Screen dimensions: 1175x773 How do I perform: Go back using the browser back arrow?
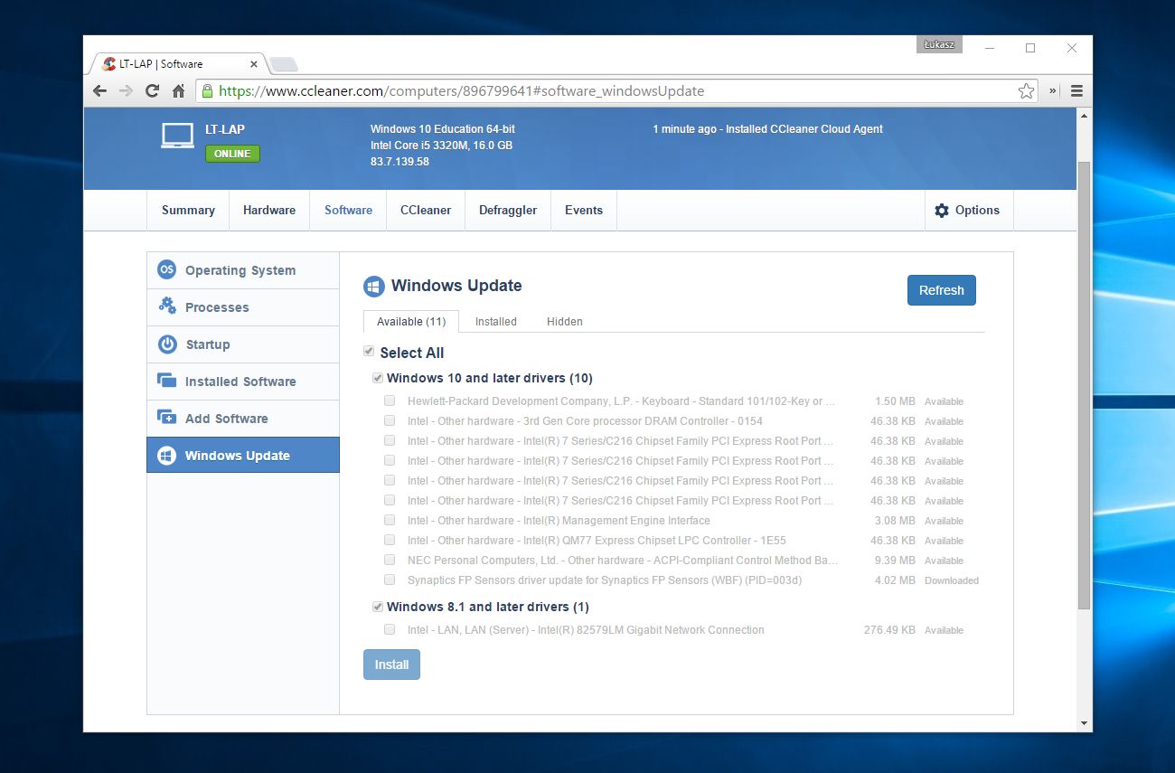click(100, 90)
